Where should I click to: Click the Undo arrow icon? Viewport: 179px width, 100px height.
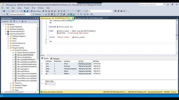[x=68, y=11]
